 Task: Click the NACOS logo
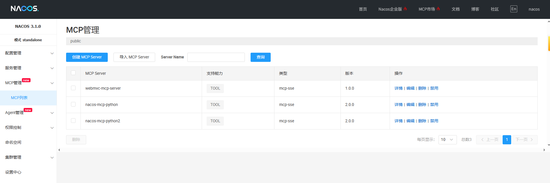(25, 9)
